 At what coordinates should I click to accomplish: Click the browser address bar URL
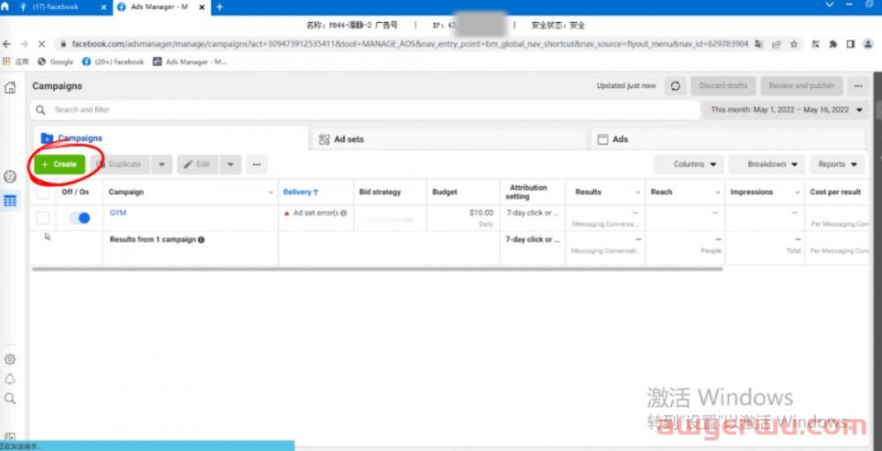coord(410,44)
